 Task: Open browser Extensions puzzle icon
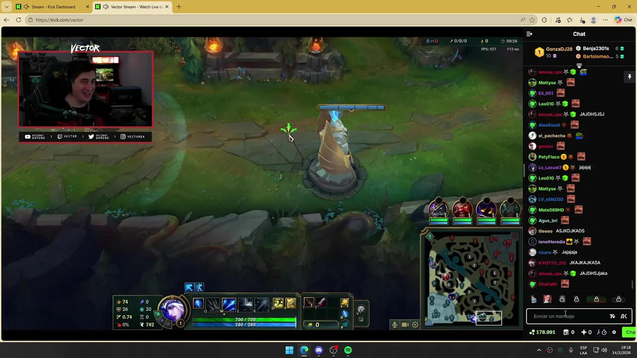point(544,20)
